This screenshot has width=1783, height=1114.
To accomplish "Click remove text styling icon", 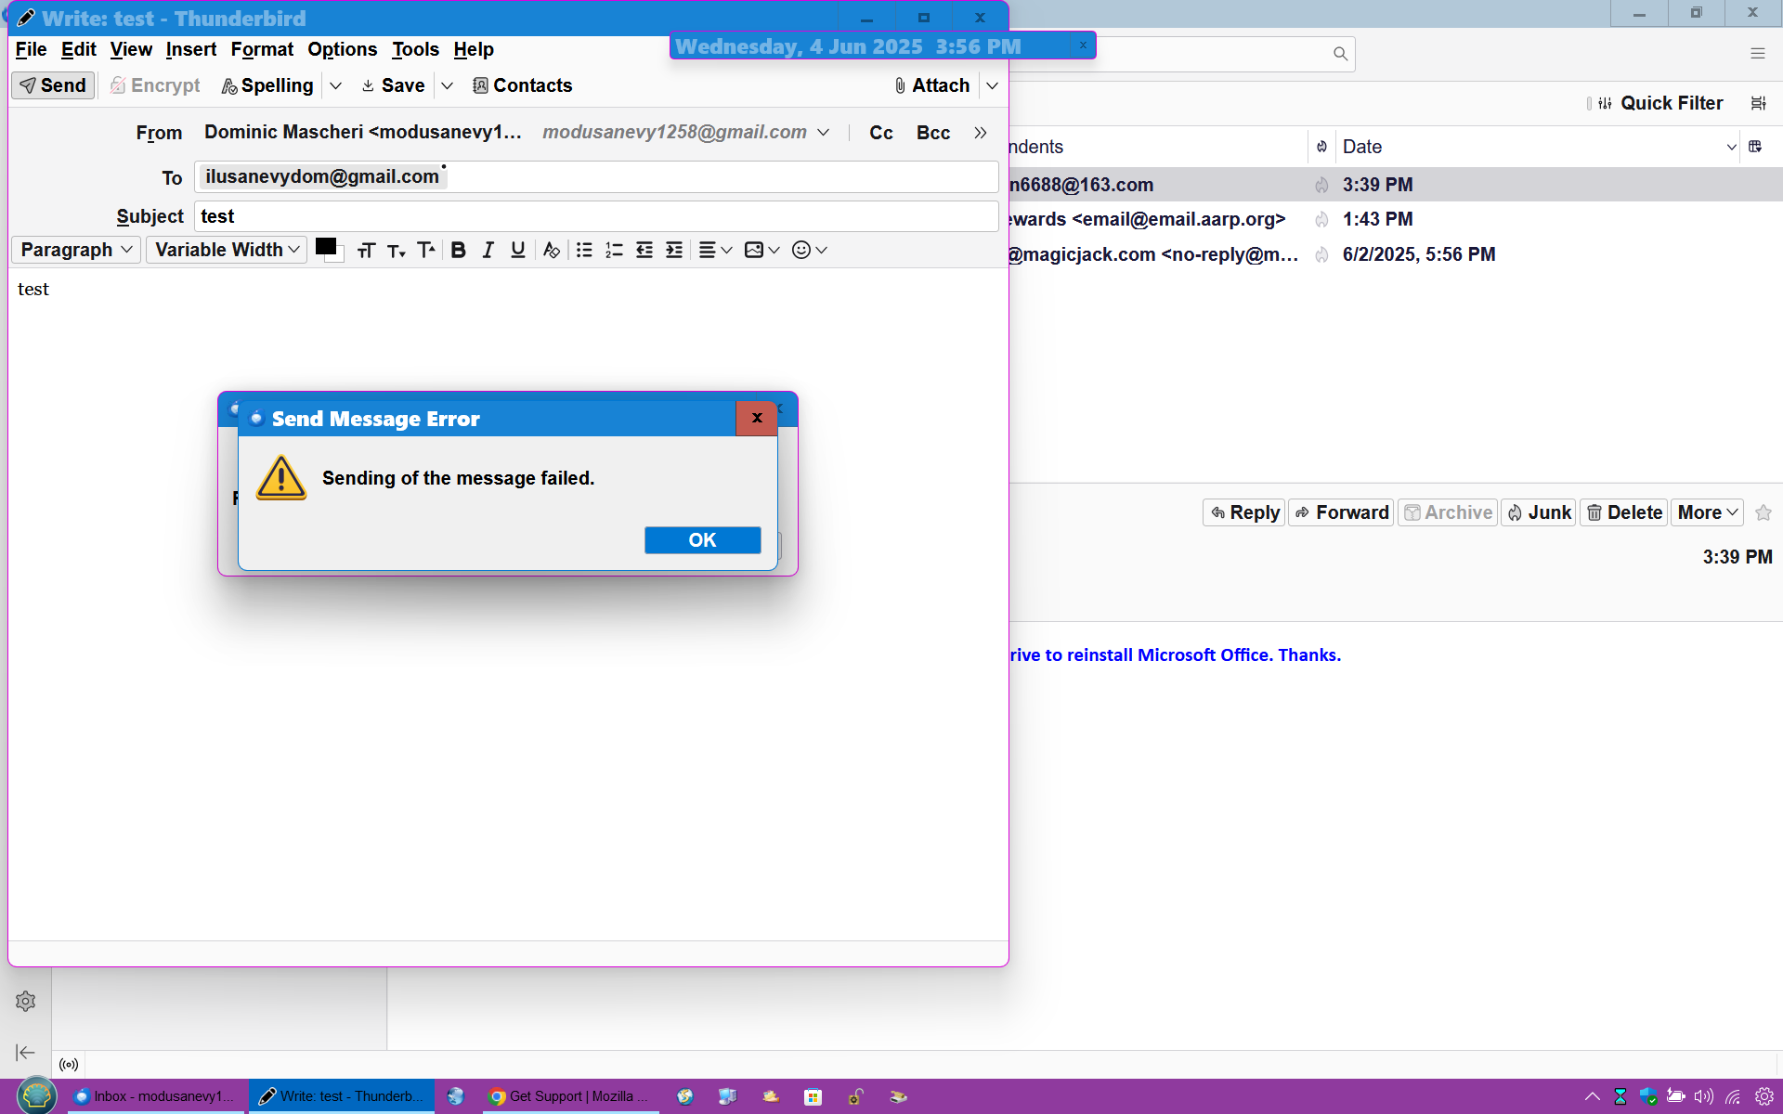I will [551, 250].
